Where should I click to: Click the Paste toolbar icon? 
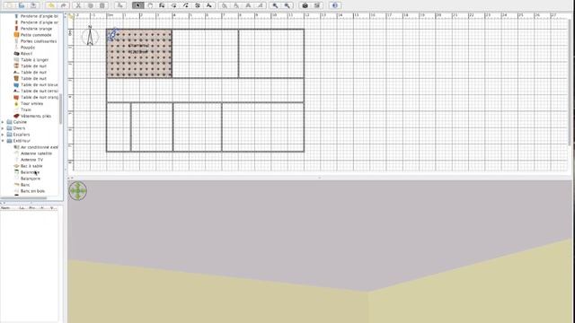click(x=102, y=5)
